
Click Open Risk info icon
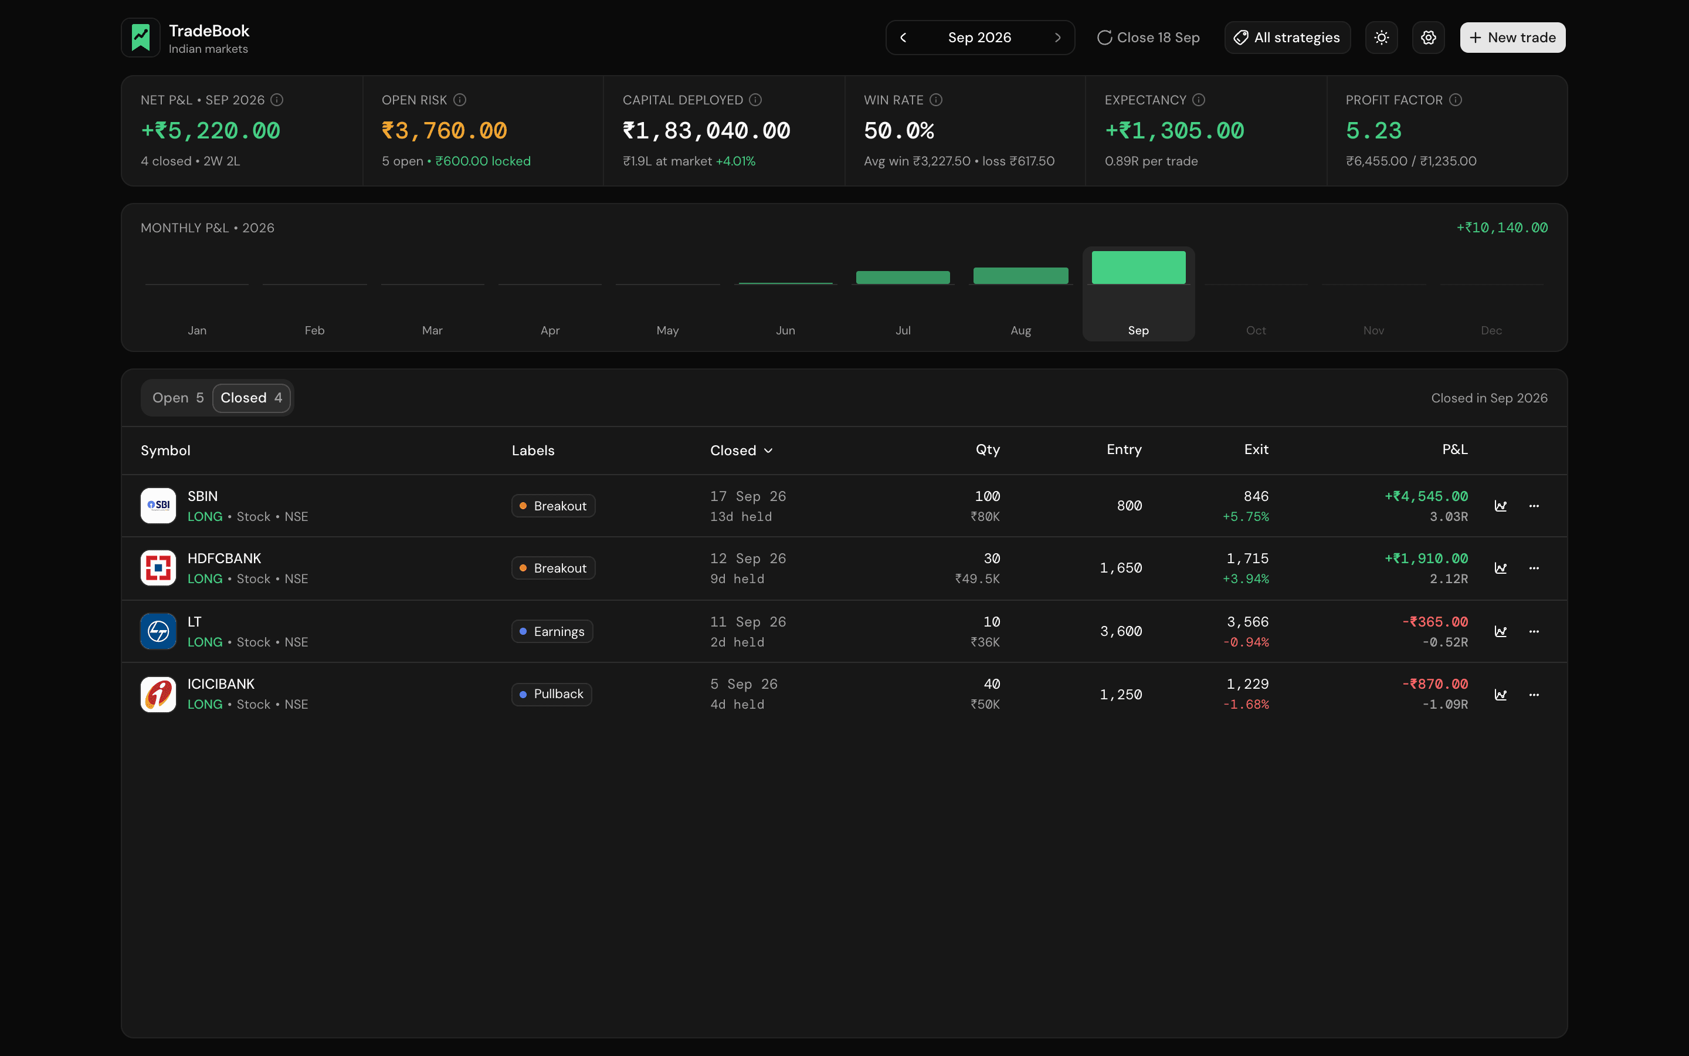coord(459,100)
